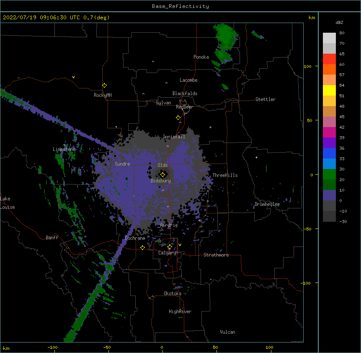Click the km unit label in the bottom-left corner
The height and width of the screenshot is (353, 361).
pyautogui.click(x=6, y=348)
